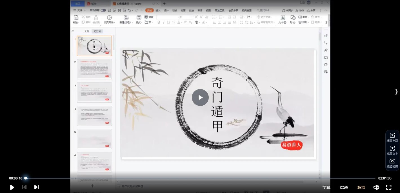Add a new slide with plus button
The image size is (400, 193).
pyautogui.click(x=92, y=186)
